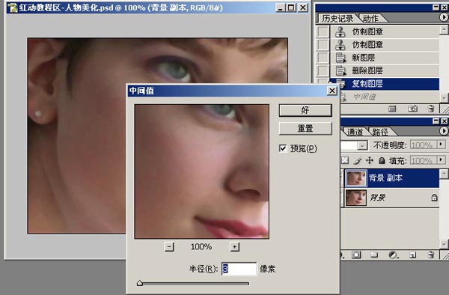Click the document icon beside 删除图层 history state
449x295 pixels.
340,70
